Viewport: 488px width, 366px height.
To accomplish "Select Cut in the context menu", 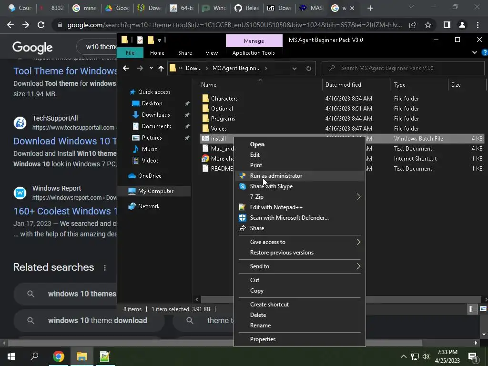I will (299, 280).
